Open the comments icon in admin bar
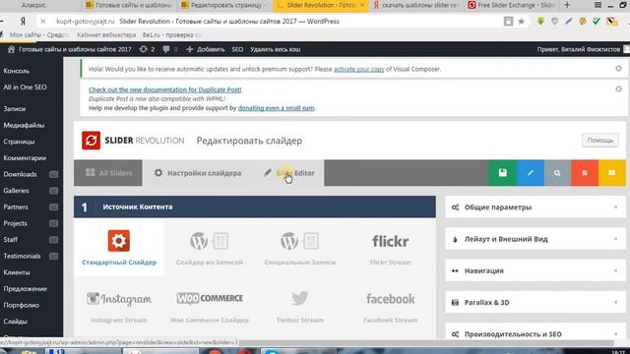 166,49
